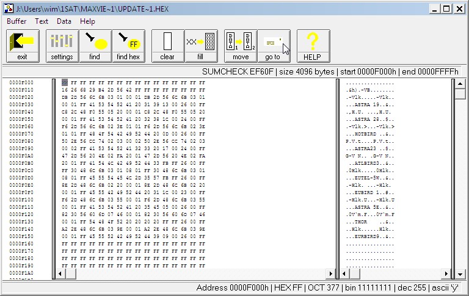Viewport: 469px width, 296px height.
Task: Click address label 0000F030
Action: click(x=21, y=104)
